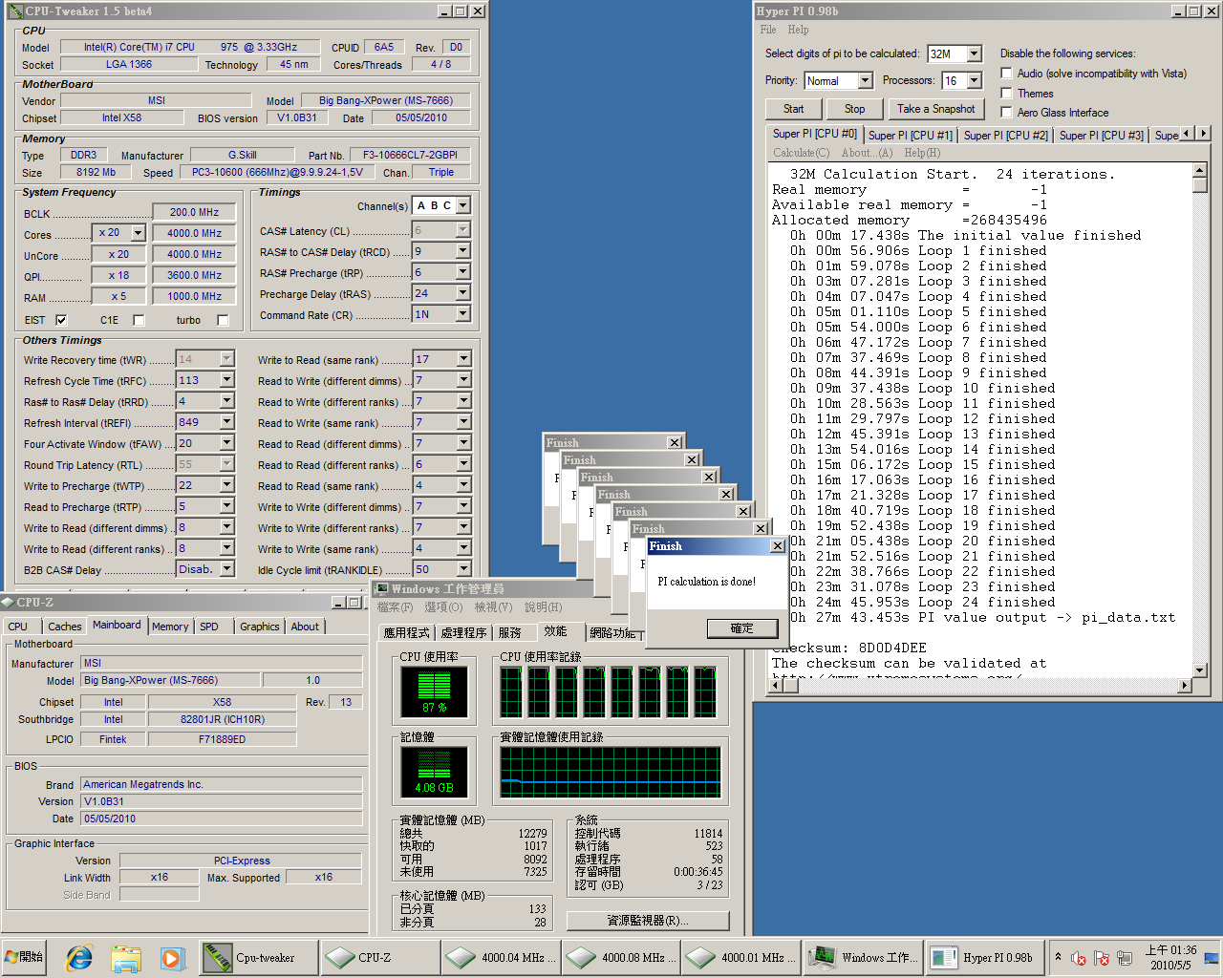This screenshot has height=978, width=1223.
Task: Open the File menu in Hyper PI
Action: click(768, 30)
